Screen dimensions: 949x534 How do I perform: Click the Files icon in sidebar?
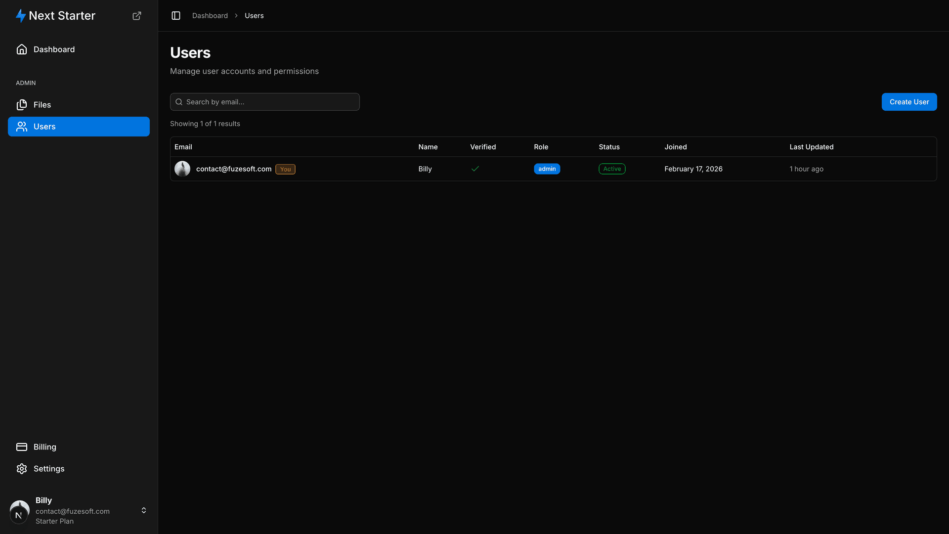[x=22, y=105]
